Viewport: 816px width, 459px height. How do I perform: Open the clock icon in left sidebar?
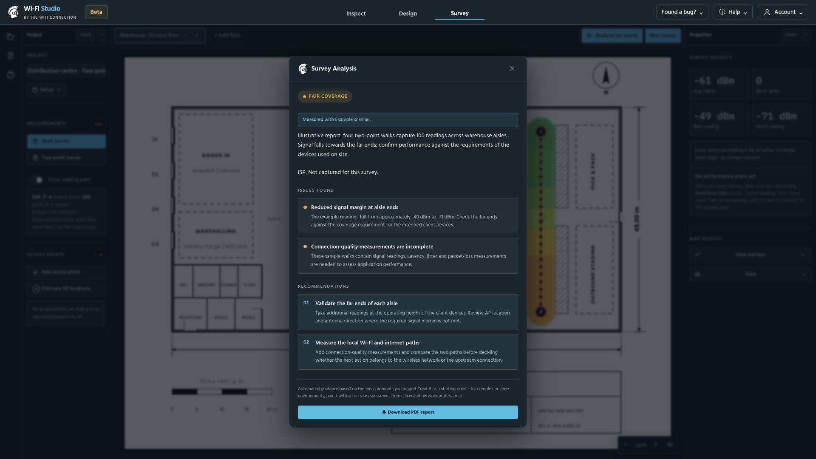tap(11, 75)
